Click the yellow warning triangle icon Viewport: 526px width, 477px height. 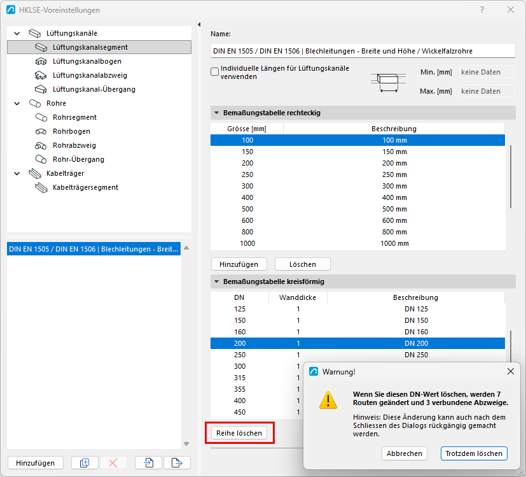328,400
